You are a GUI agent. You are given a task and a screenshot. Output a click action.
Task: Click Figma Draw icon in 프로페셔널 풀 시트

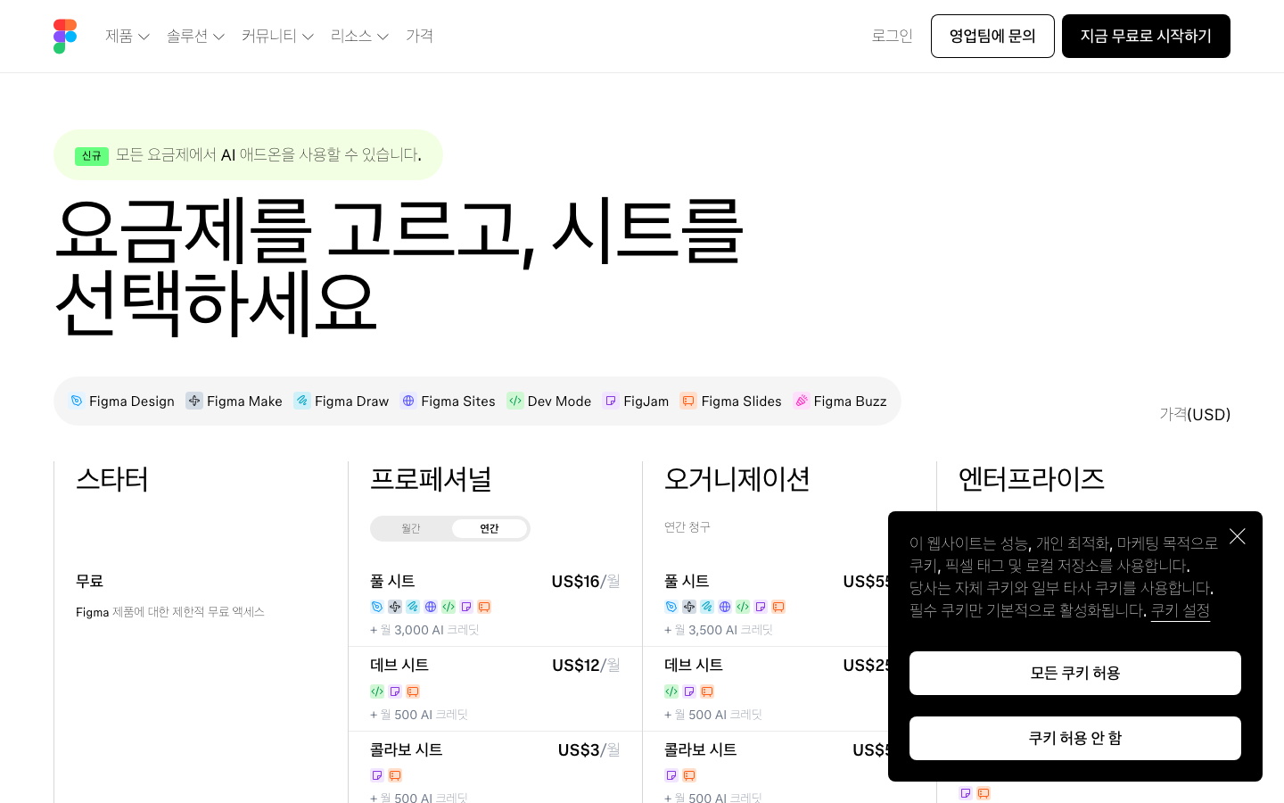coord(413,607)
